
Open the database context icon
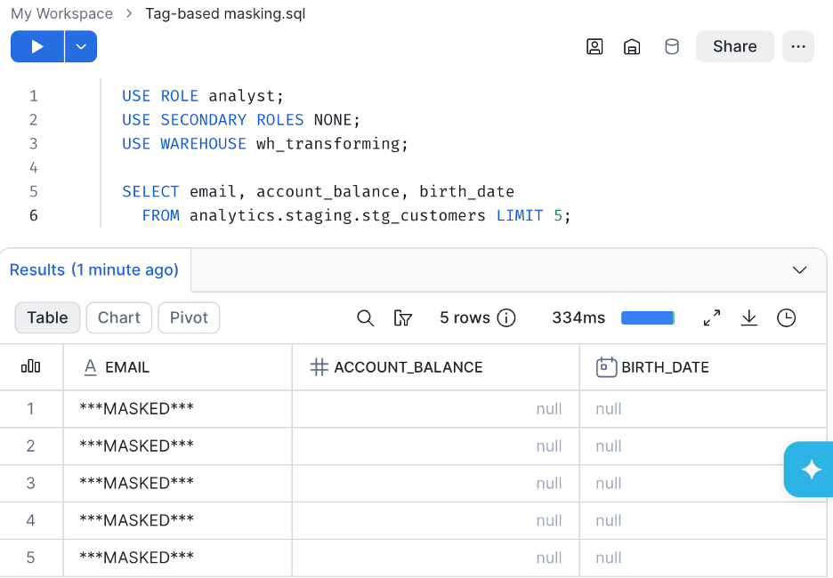click(672, 47)
